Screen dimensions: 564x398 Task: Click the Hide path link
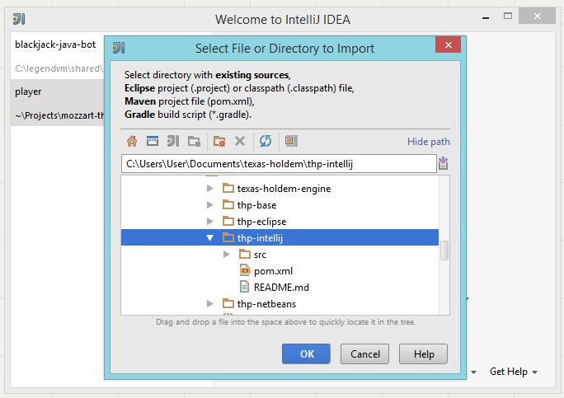tap(429, 142)
